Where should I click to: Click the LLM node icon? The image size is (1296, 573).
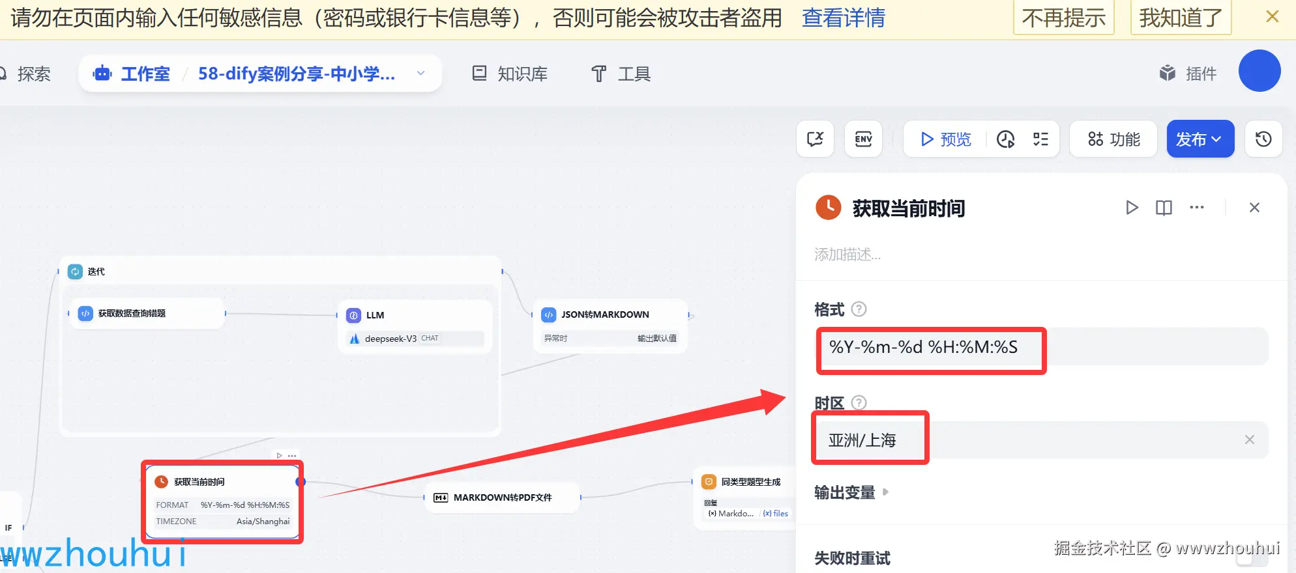pos(353,315)
